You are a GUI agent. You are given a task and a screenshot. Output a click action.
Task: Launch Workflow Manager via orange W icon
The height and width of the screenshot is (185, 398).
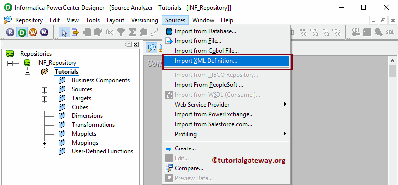pyautogui.click(x=33, y=32)
